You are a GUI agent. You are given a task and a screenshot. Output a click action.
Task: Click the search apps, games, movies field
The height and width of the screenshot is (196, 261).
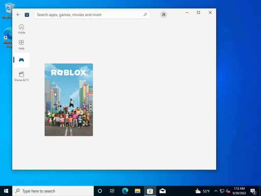tap(92, 15)
